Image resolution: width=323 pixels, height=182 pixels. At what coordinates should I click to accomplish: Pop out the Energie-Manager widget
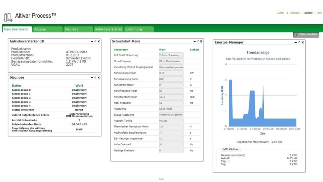[x=299, y=42]
